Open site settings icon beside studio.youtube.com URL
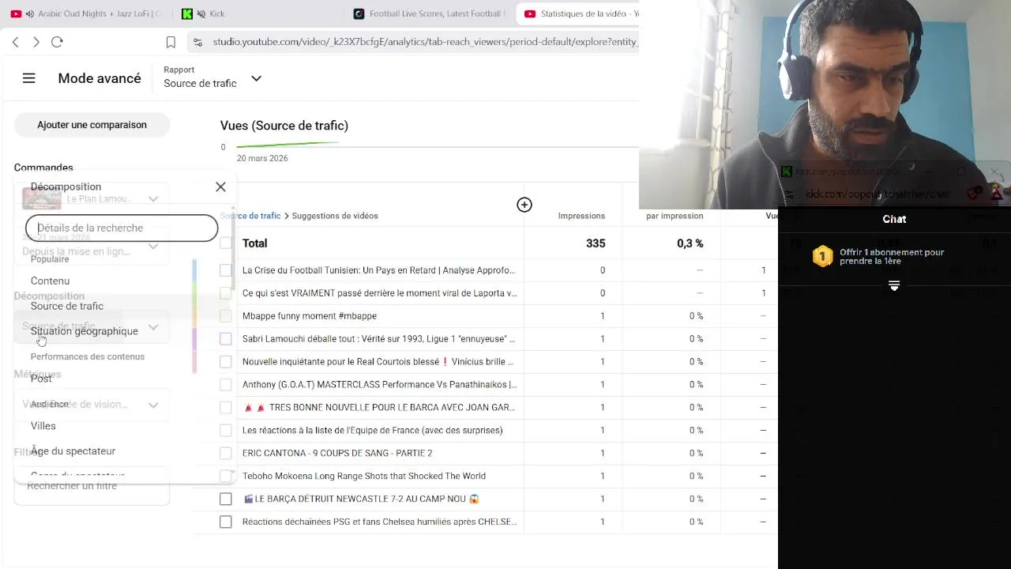The width and height of the screenshot is (1011, 569). (197, 42)
